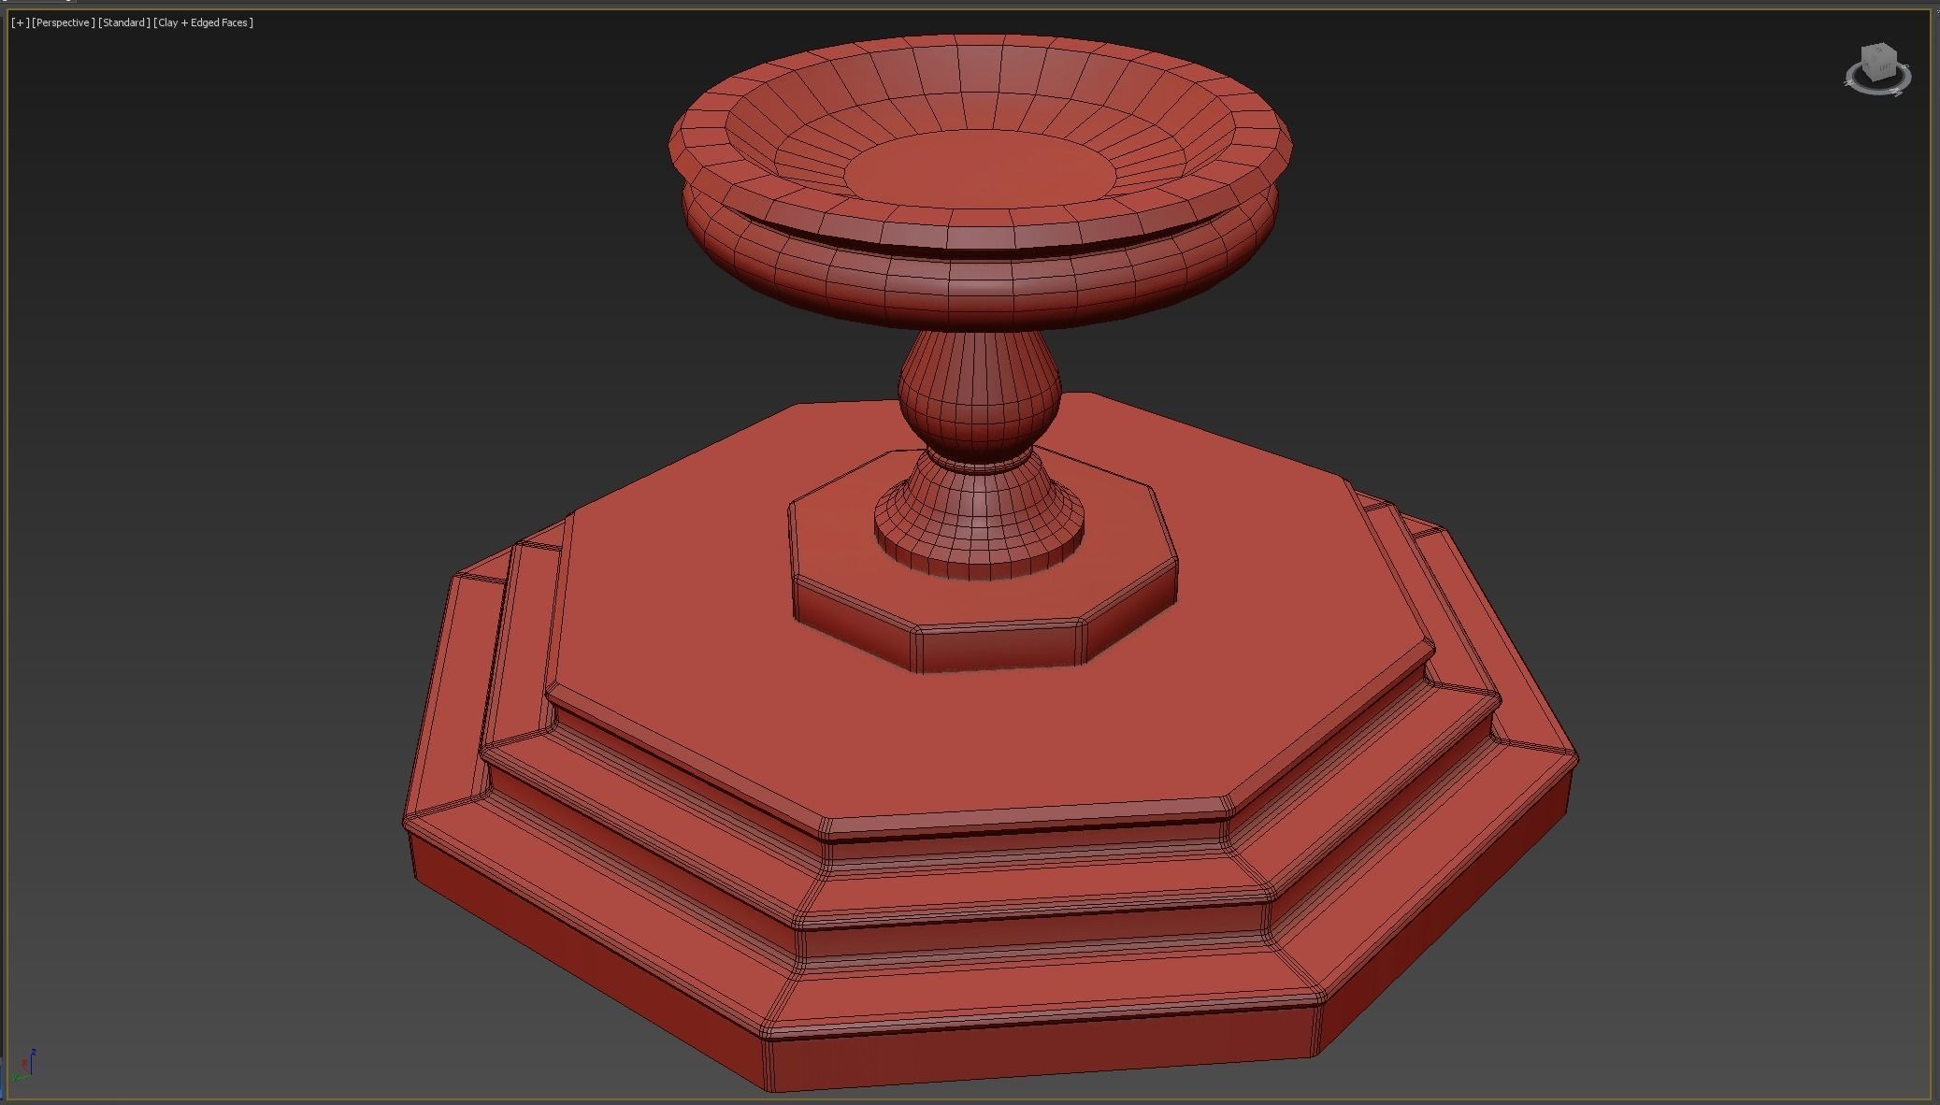The image size is (1940, 1105).
Task: Open the Clay + Edged Faces display menu
Action: click(x=204, y=22)
